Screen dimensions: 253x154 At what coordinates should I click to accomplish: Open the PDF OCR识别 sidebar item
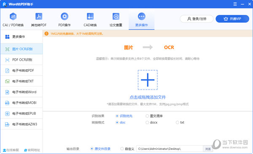tap(22, 60)
